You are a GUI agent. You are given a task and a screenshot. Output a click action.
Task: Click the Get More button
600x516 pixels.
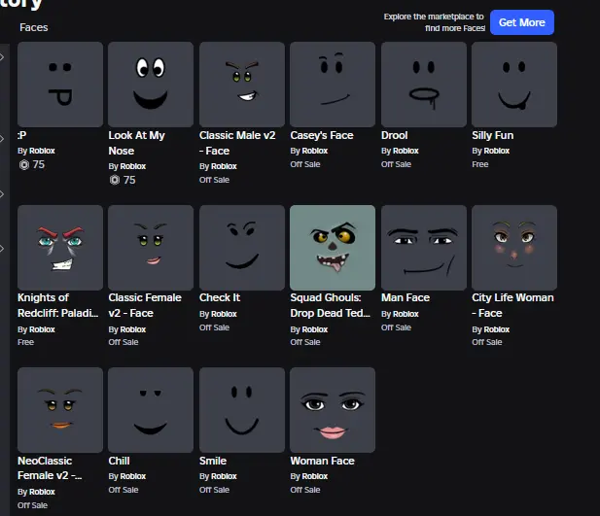point(521,22)
